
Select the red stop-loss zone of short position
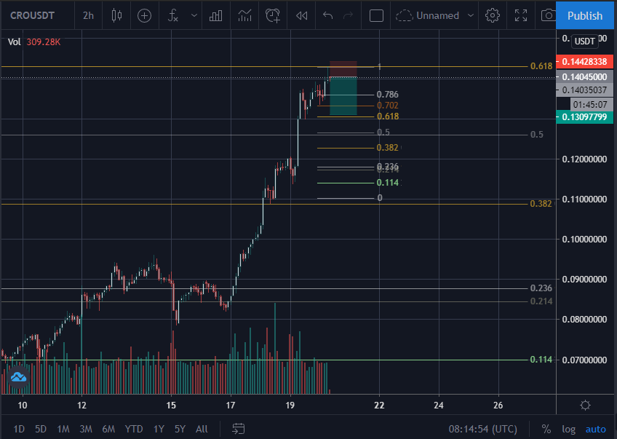(343, 69)
